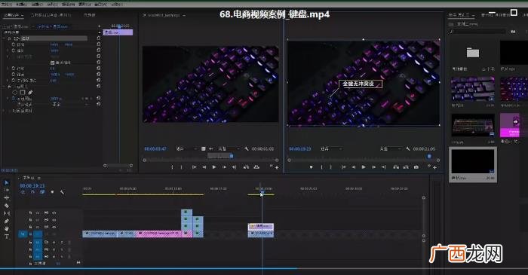Open Program monitor settings wrench
Viewport: 528px width, 275px height.
click(x=408, y=148)
